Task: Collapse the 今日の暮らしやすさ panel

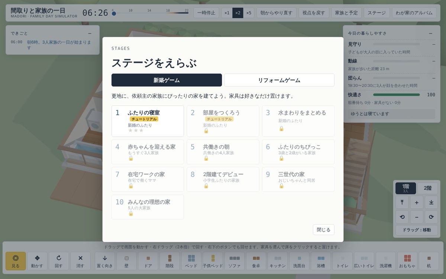Action: [430, 33]
